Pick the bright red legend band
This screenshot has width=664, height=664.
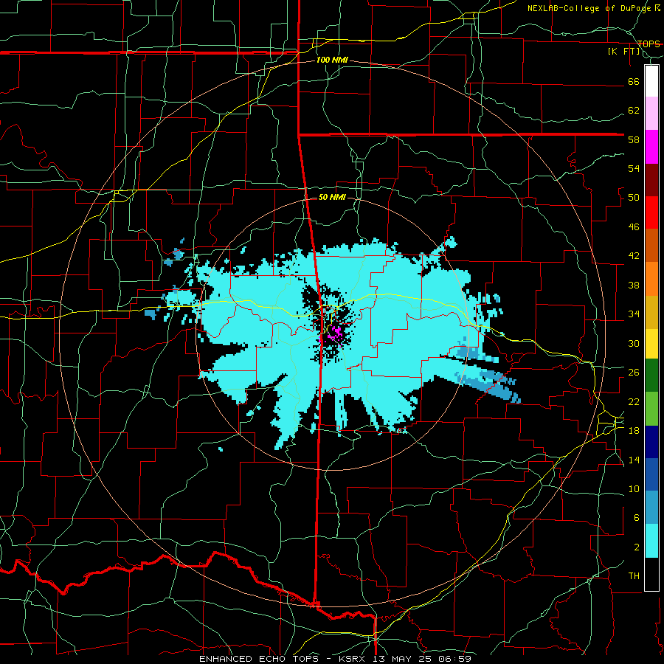pos(651,212)
